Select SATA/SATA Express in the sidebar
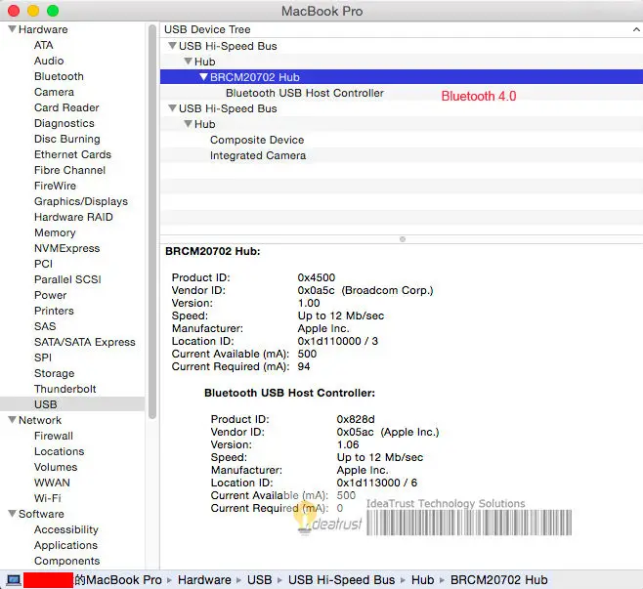Viewport: 643px width, 589px height. tap(84, 342)
